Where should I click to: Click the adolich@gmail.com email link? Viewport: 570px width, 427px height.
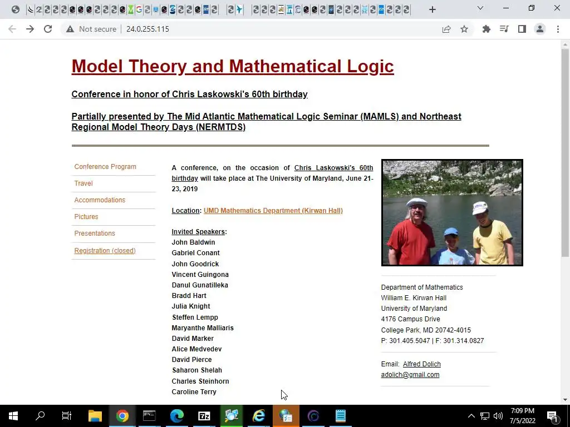pos(410,375)
